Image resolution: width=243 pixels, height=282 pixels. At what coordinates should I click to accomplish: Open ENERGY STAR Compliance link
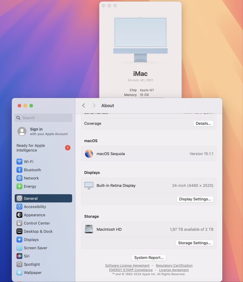coord(131,270)
